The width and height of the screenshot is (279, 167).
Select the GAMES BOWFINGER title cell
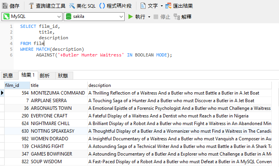59,154
